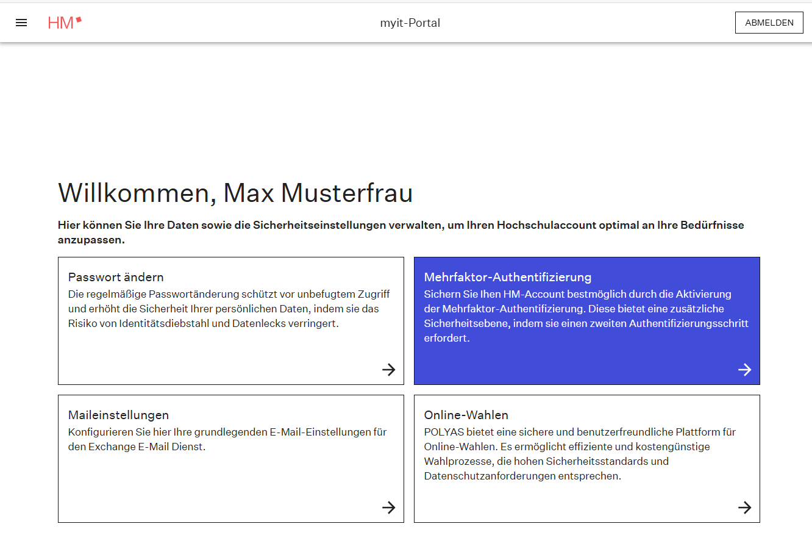
Task: Log out using the ABMELDEN button
Action: (769, 23)
